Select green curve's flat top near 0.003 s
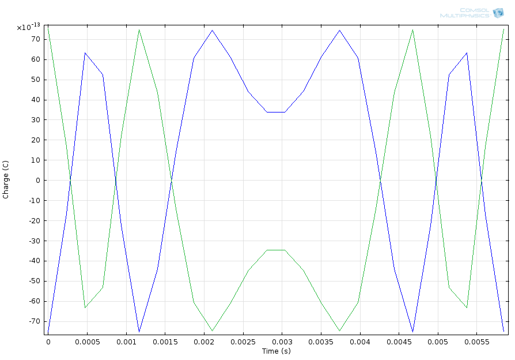 click(275, 250)
